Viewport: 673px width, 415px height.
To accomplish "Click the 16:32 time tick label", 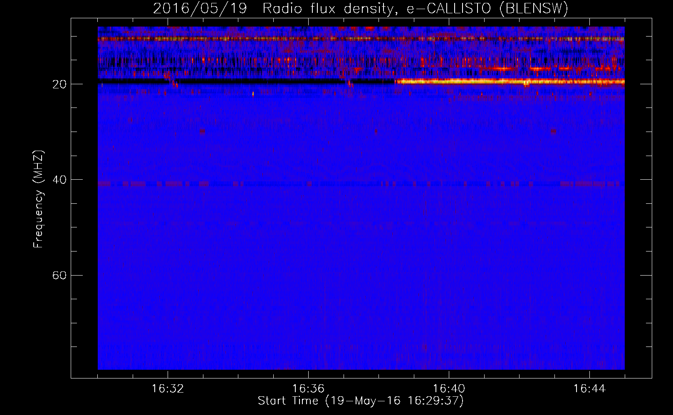I will point(168,389).
